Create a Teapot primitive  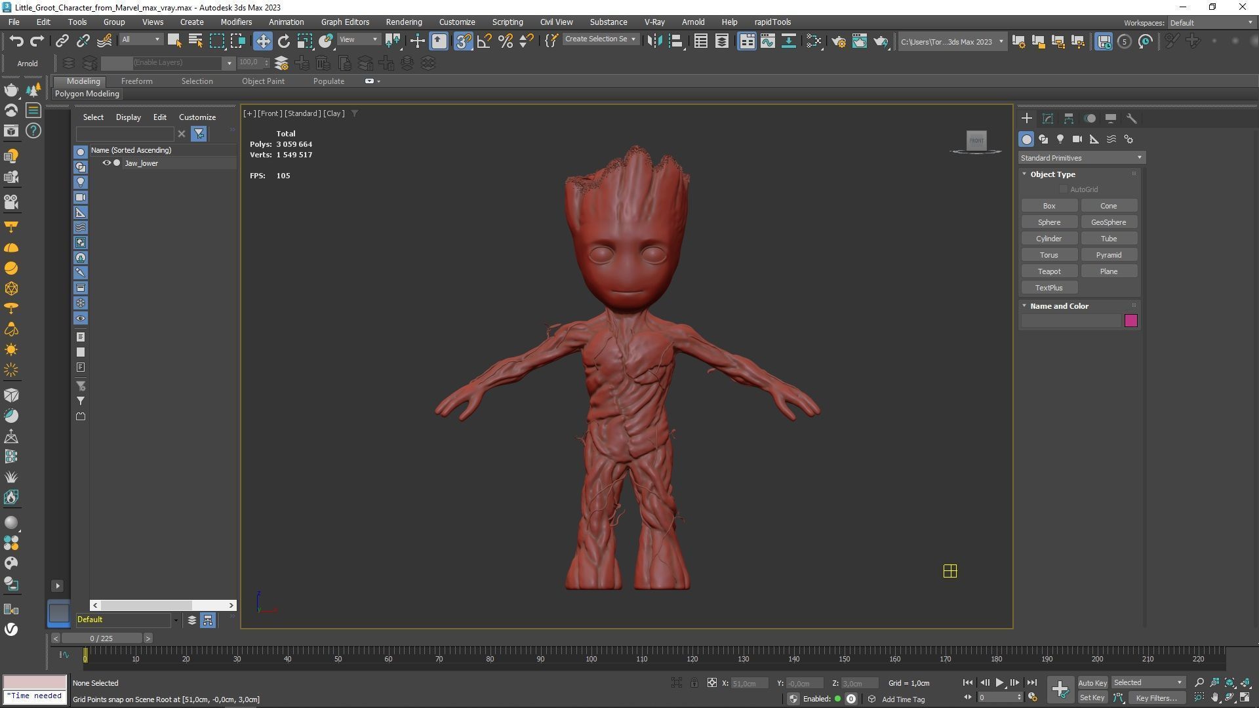point(1049,271)
